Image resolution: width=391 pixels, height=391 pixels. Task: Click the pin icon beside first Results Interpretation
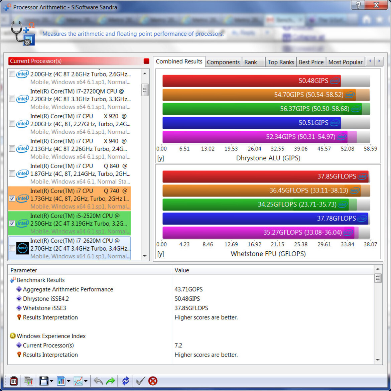[19, 317]
